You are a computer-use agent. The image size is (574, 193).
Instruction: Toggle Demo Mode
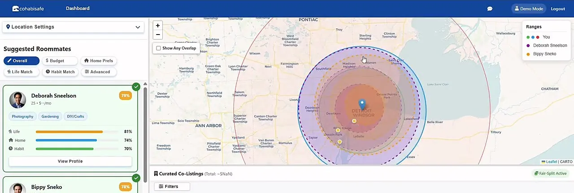(529, 9)
